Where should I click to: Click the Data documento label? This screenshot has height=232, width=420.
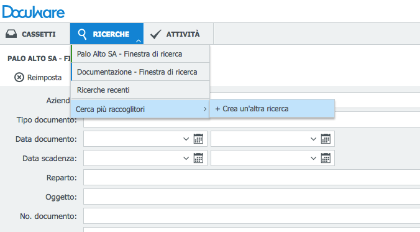46,139
